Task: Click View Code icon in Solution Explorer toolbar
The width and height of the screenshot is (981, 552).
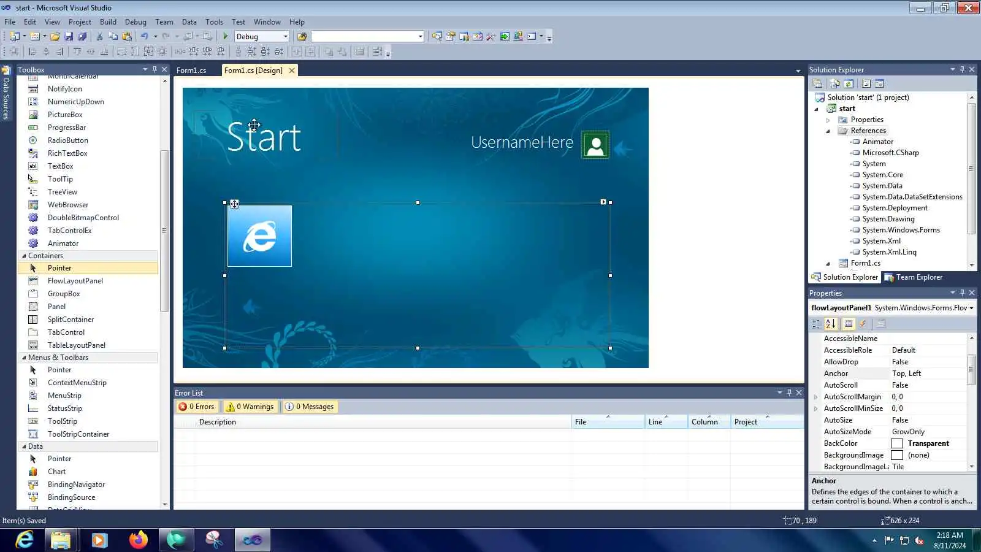Action: click(866, 84)
